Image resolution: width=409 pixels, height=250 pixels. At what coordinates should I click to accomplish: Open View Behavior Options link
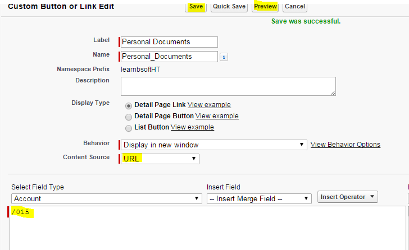(x=346, y=145)
